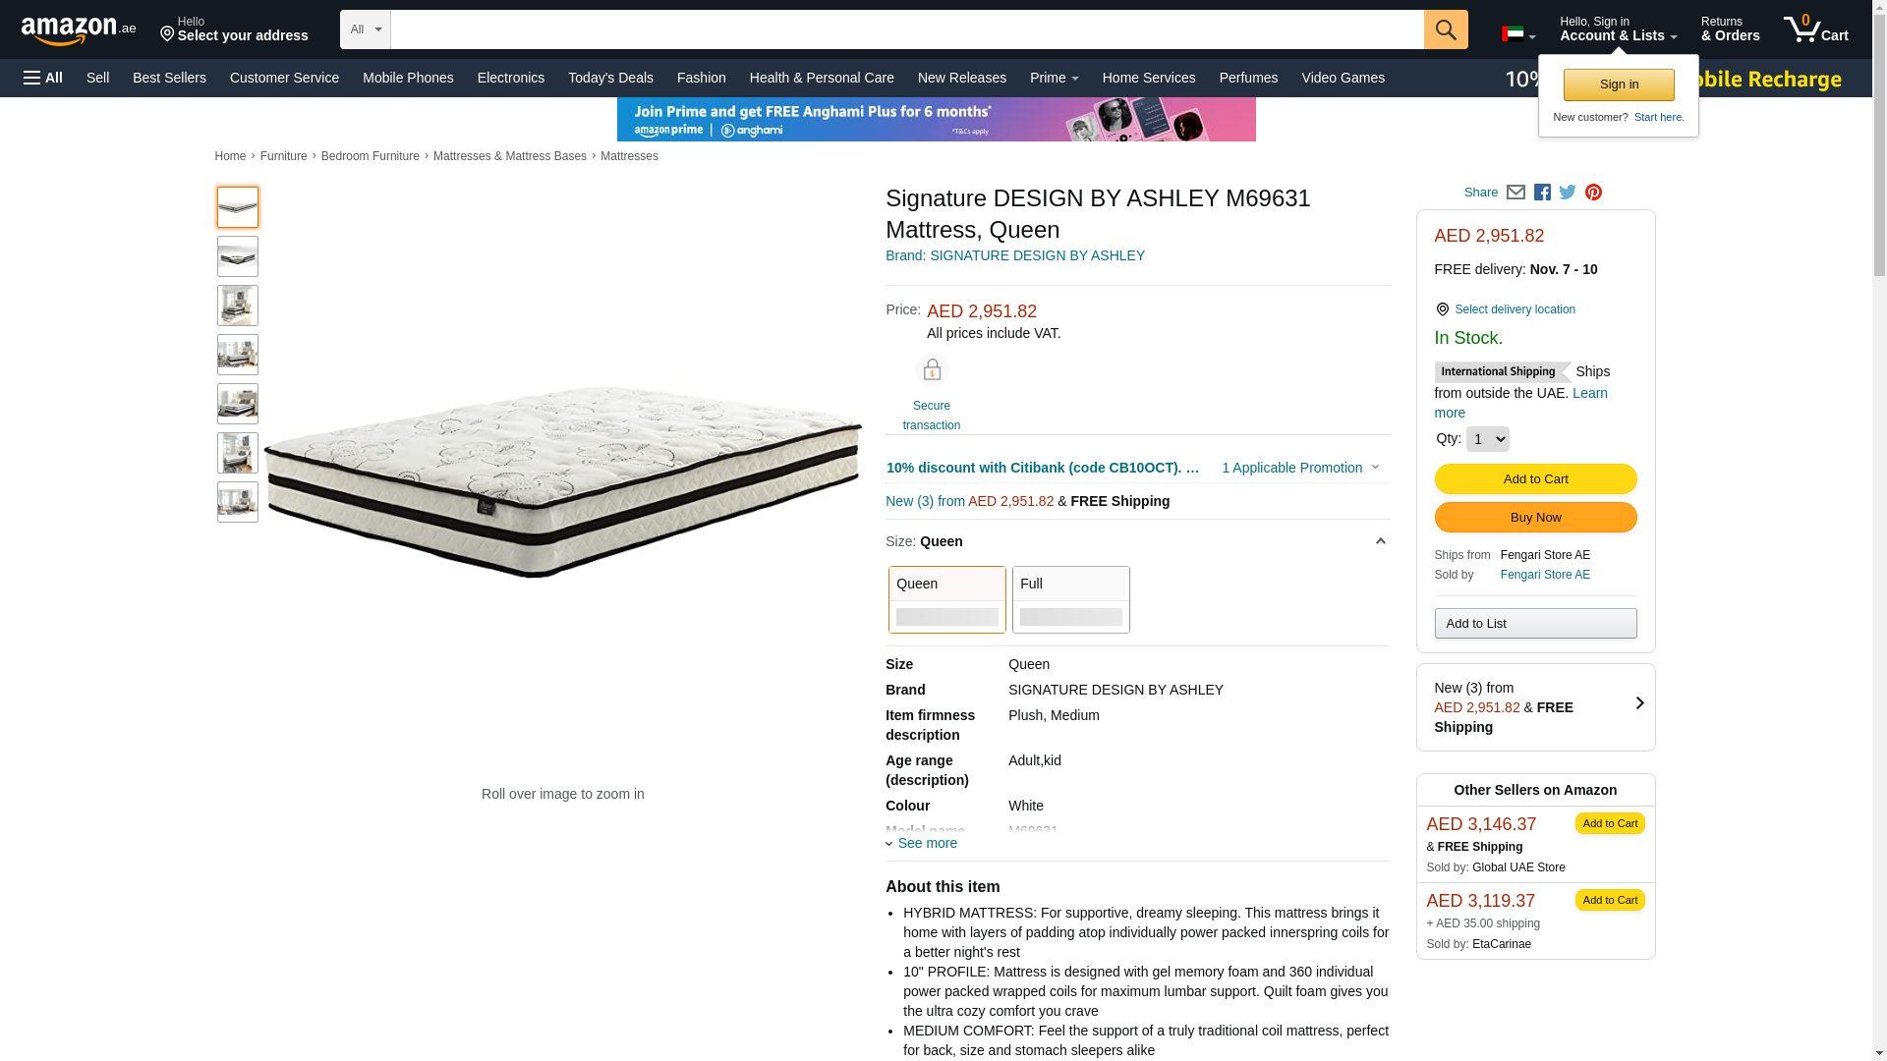Share on Pinterest icon
The width and height of the screenshot is (1887, 1061).
point(1593,193)
